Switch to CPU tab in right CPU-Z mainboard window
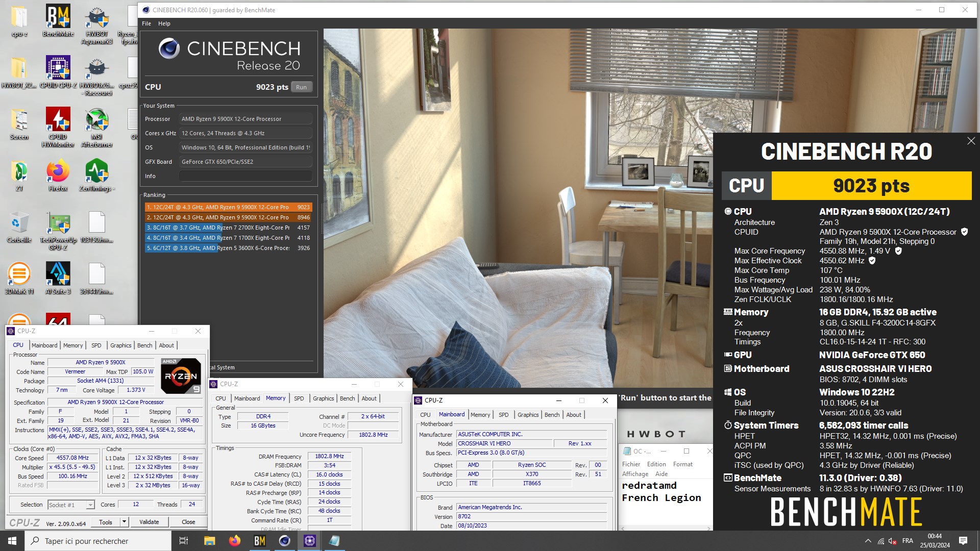 coord(425,415)
